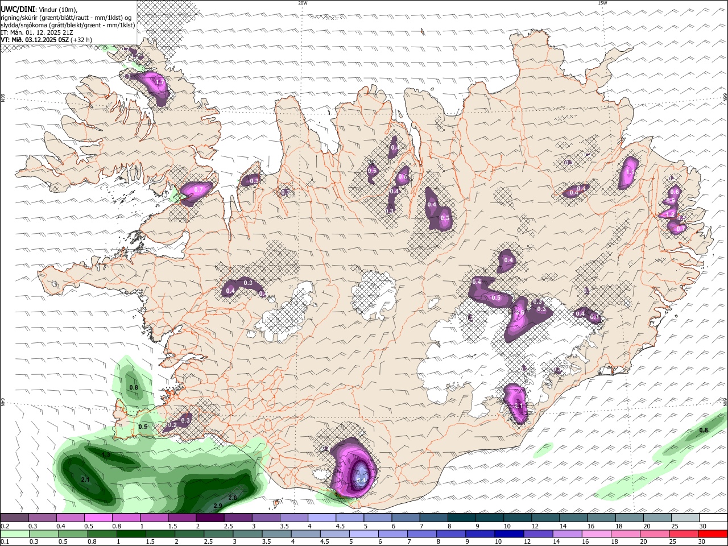Image resolution: width=728 pixels, height=546 pixels.
Task: Click the 2.1 snowfall value in the southeast purple patch
Action: [519, 406]
